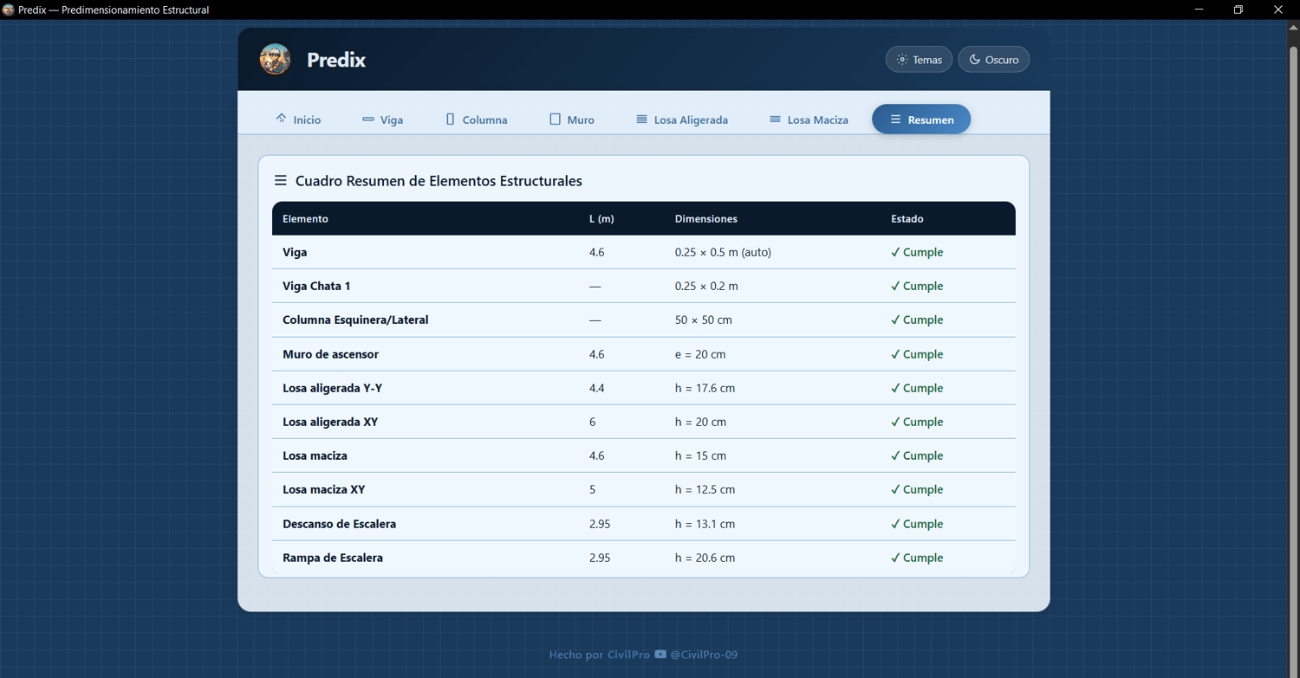Screen dimensions: 1300x678
Task: Select the Viga row name
Action: [x=295, y=252]
